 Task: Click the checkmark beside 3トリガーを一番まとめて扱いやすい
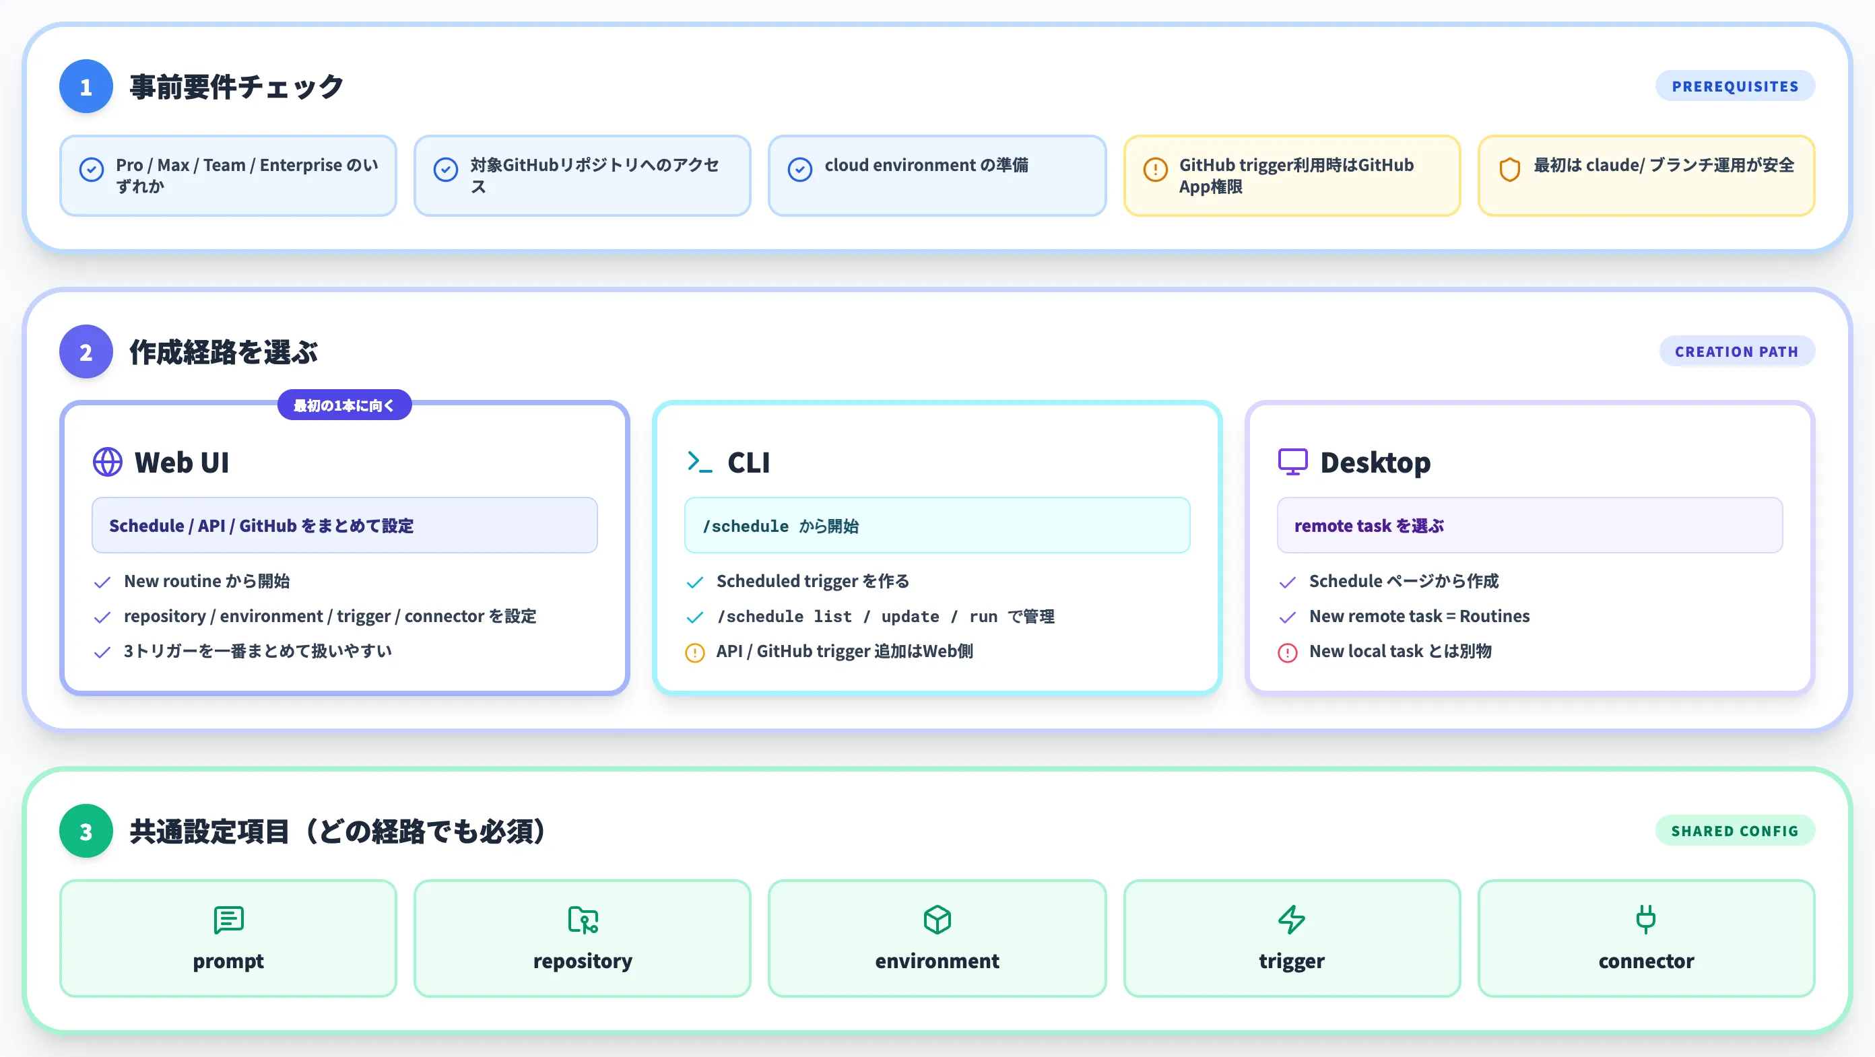pyautogui.click(x=102, y=652)
